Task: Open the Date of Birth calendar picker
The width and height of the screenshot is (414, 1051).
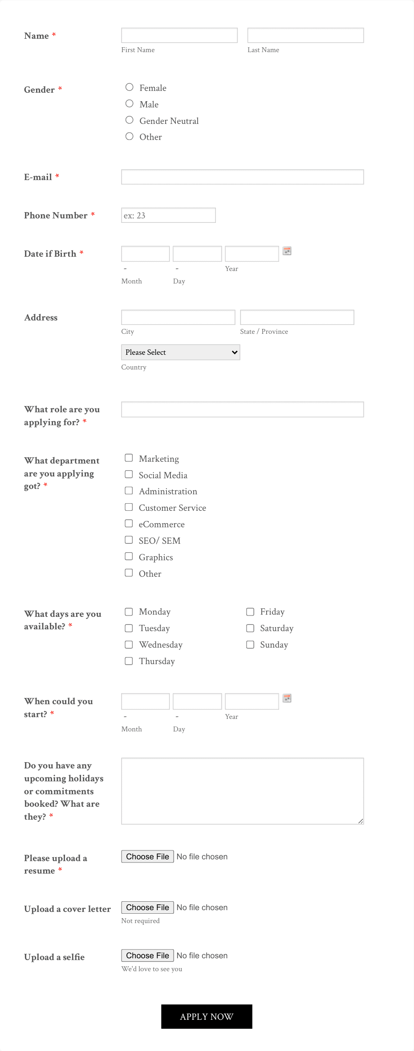Action: pyautogui.click(x=287, y=251)
